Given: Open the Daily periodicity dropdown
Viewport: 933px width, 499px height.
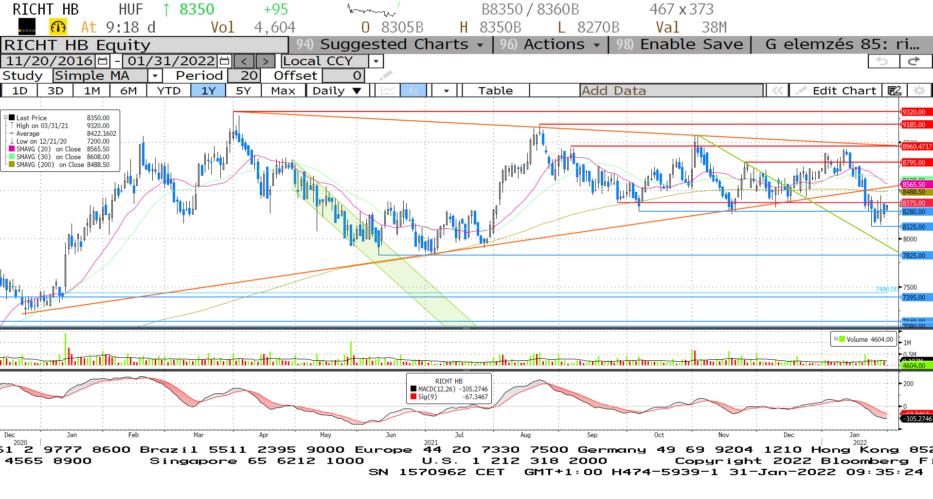Looking at the screenshot, I should (337, 91).
